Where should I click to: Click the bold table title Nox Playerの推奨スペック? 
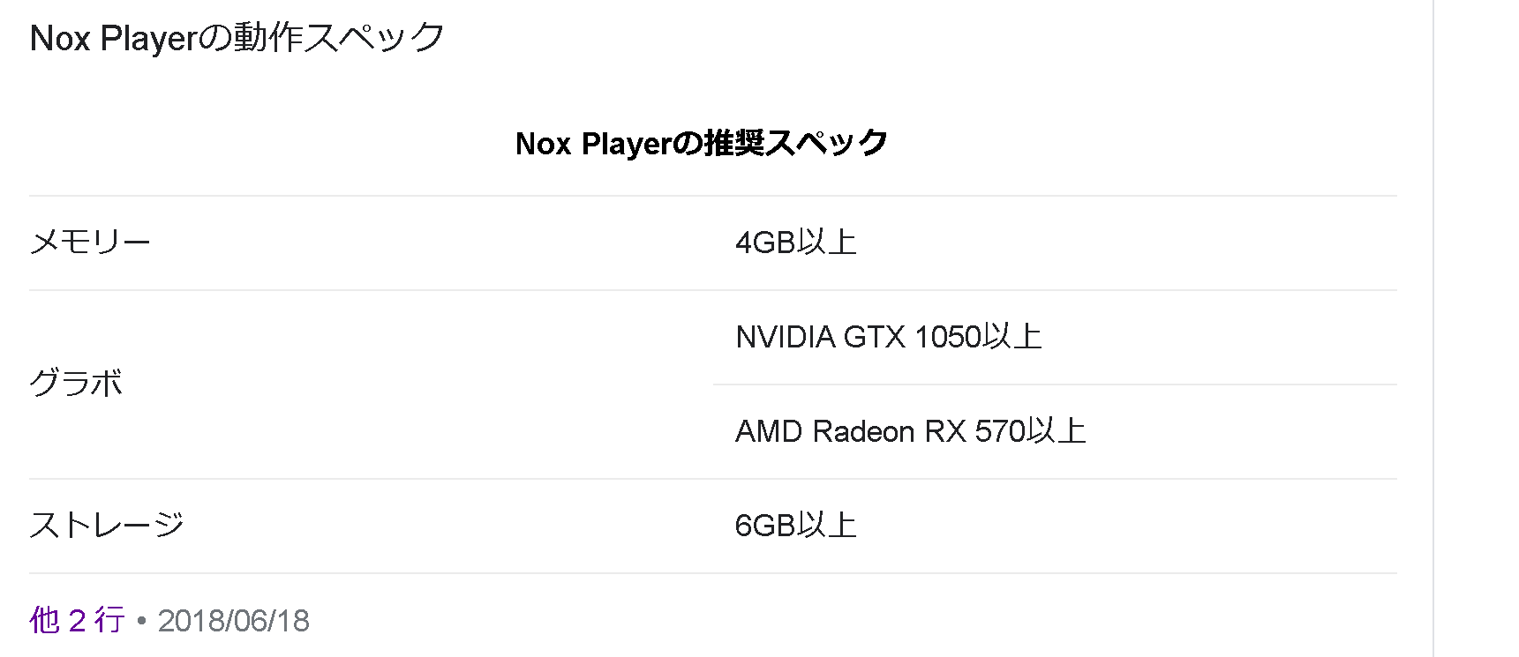point(701,143)
